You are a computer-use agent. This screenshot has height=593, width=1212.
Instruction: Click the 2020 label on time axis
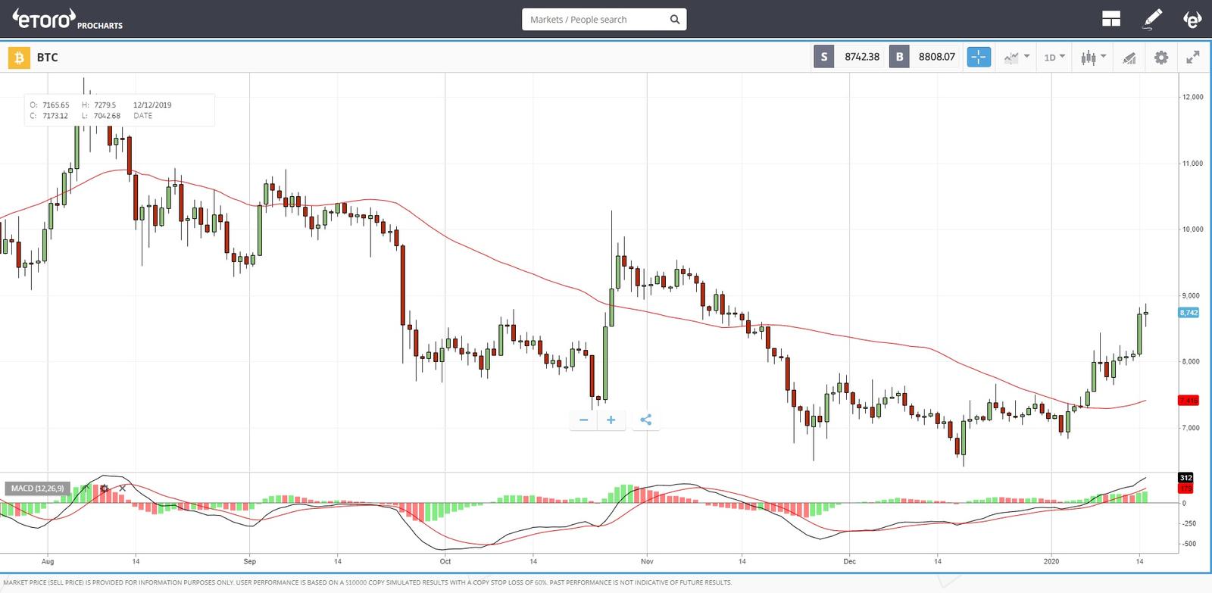pos(1052,561)
